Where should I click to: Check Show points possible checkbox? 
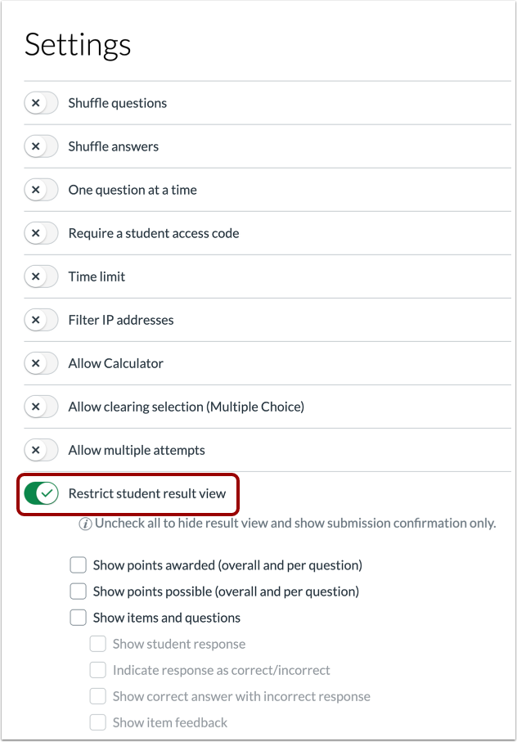(x=79, y=591)
